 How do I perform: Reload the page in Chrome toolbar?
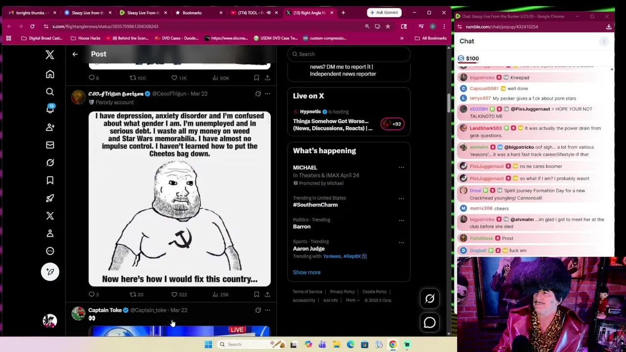32,26
